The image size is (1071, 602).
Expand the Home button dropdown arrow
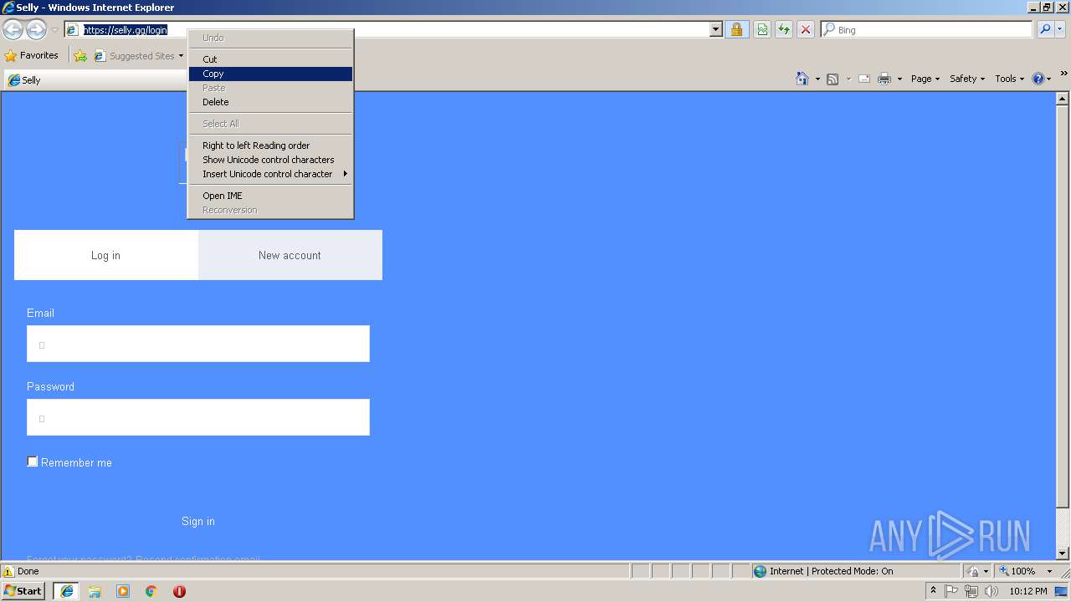[817, 79]
